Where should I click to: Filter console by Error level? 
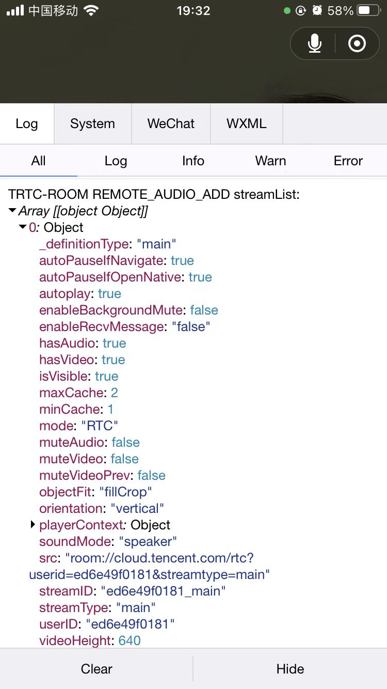[348, 161]
